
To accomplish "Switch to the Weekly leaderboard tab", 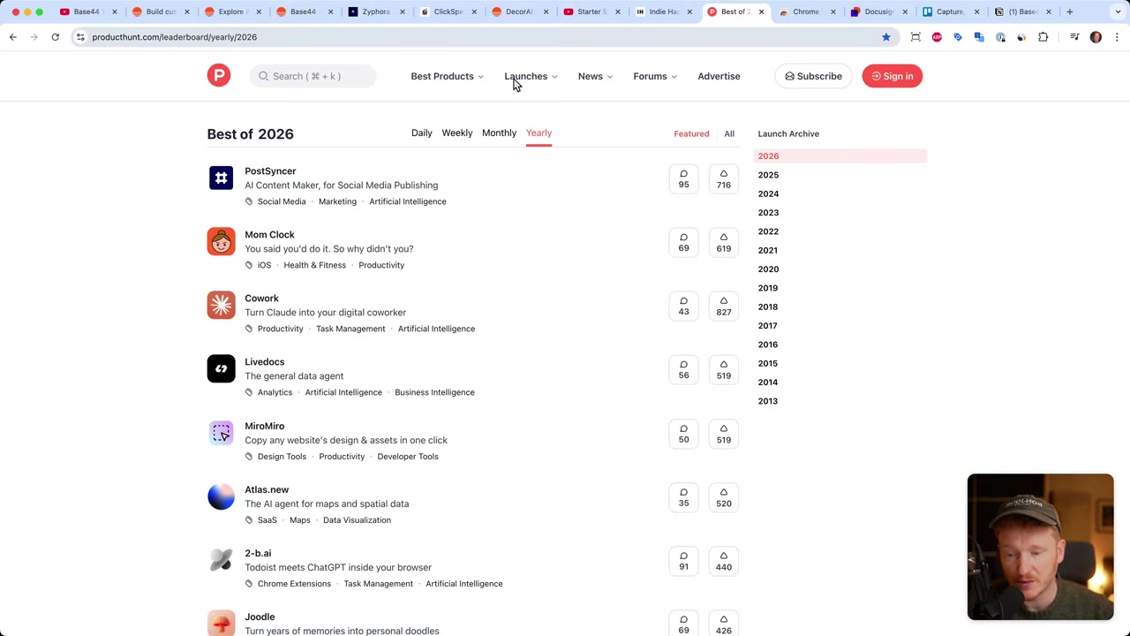I will 457,132.
